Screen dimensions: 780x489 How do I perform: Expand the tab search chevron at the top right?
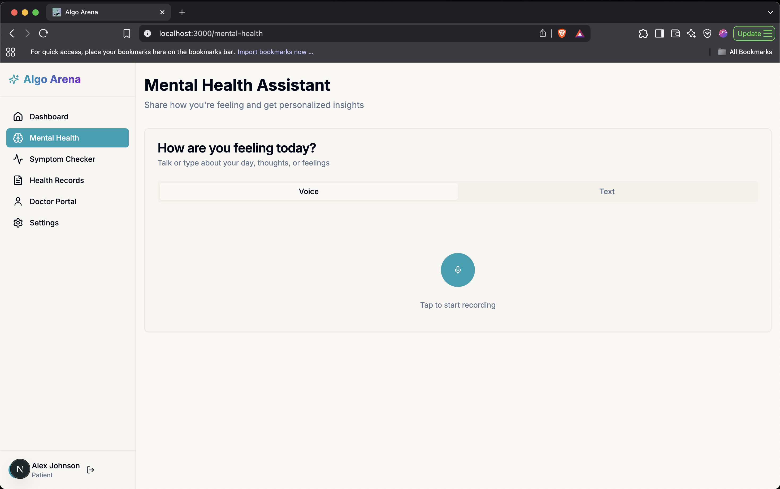pos(770,12)
